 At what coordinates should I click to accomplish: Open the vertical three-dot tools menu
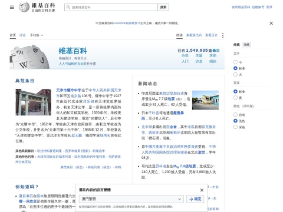223,35
